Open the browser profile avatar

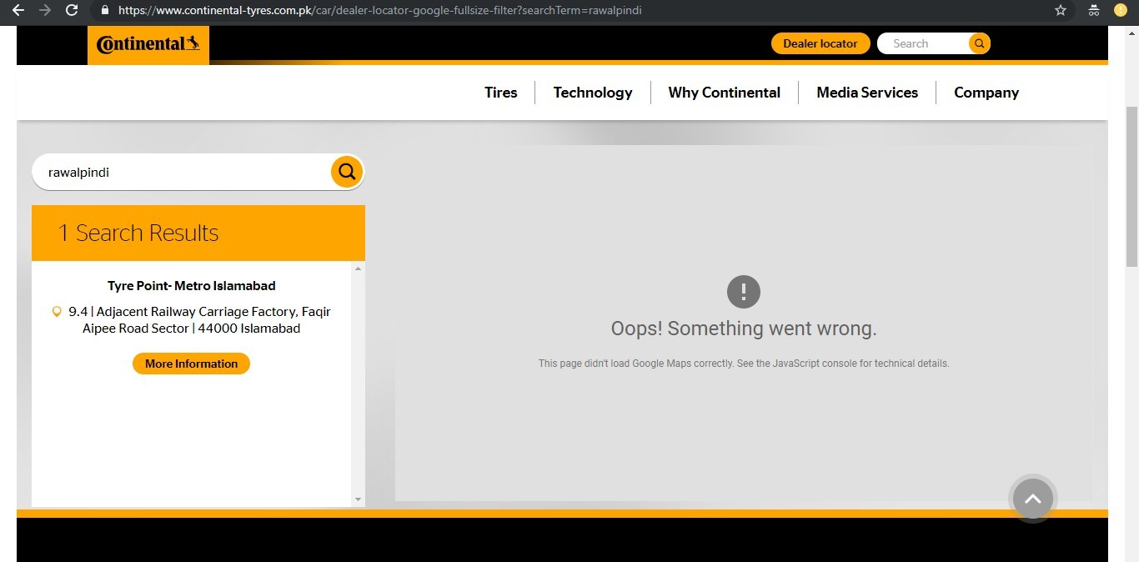click(x=1121, y=10)
